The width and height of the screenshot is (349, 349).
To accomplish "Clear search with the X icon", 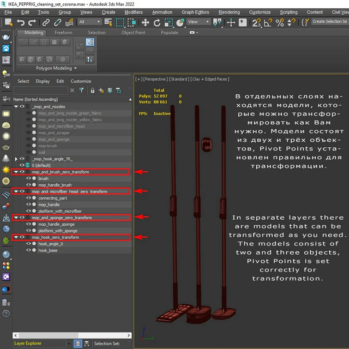I will [x=72, y=91].
